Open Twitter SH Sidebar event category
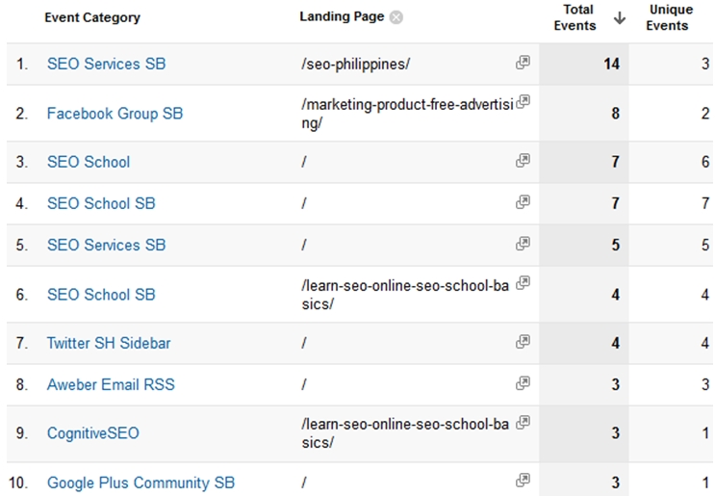This screenshot has width=715, height=496. (109, 343)
